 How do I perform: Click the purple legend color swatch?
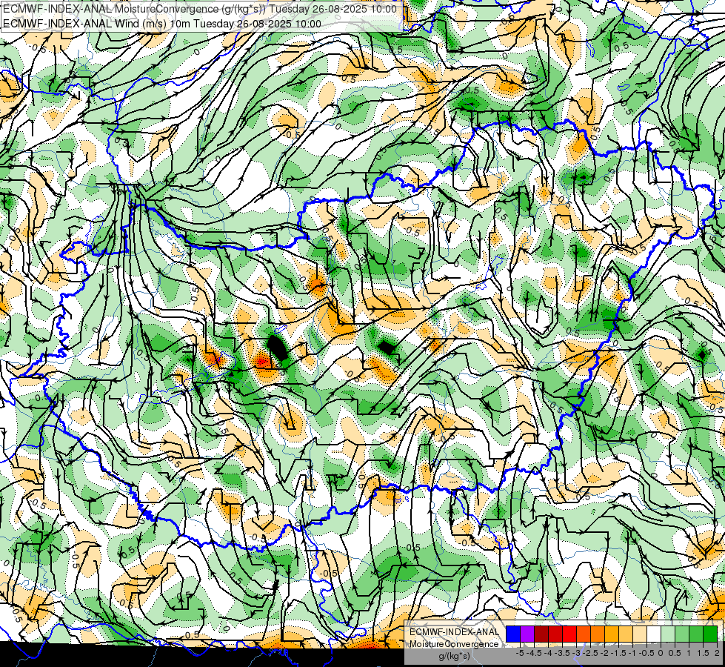click(x=527, y=634)
